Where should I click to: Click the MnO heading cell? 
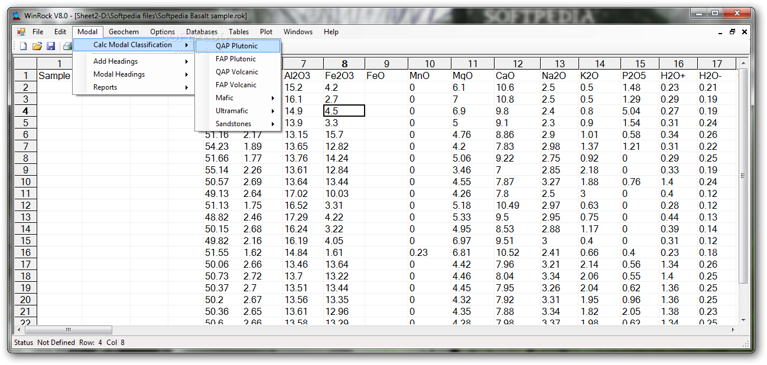tap(429, 75)
